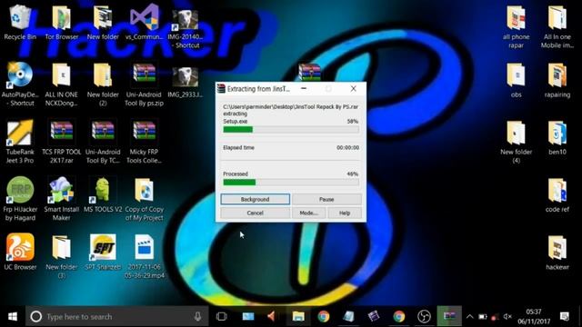Cancel the extraction

coord(255,213)
